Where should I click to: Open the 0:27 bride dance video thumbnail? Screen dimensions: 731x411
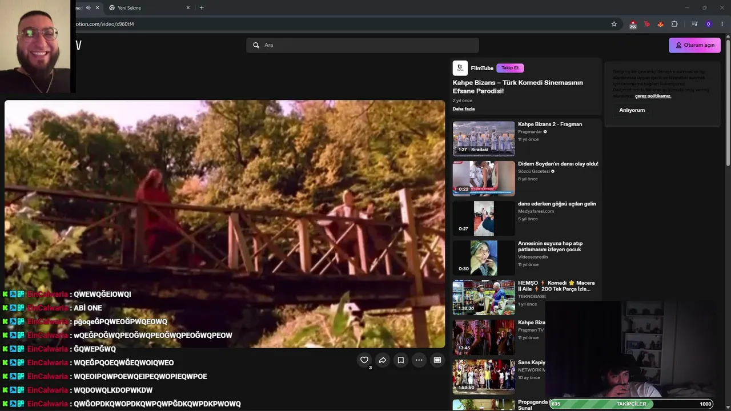click(484, 218)
